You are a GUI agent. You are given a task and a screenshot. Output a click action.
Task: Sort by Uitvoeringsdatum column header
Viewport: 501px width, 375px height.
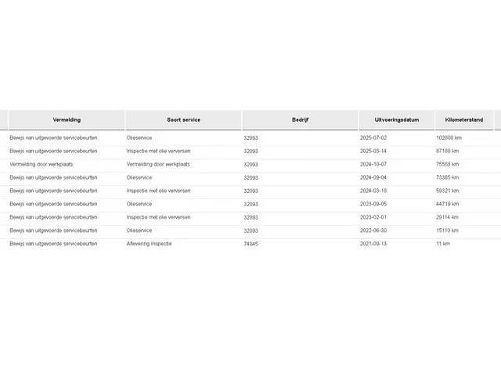[x=397, y=120]
